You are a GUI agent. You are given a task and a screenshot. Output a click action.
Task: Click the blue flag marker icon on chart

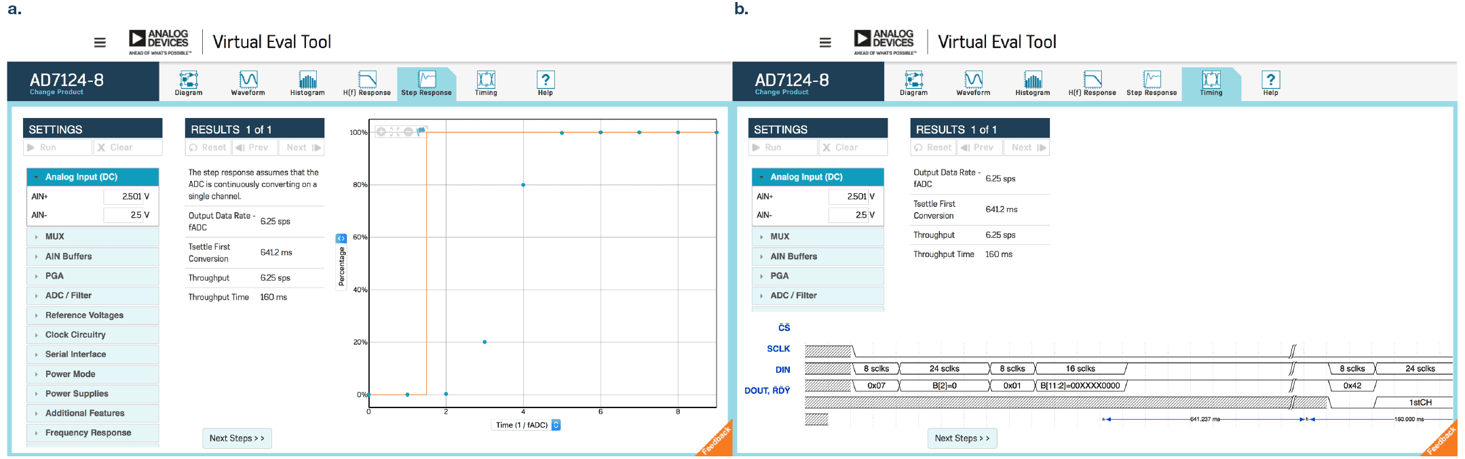click(421, 130)
